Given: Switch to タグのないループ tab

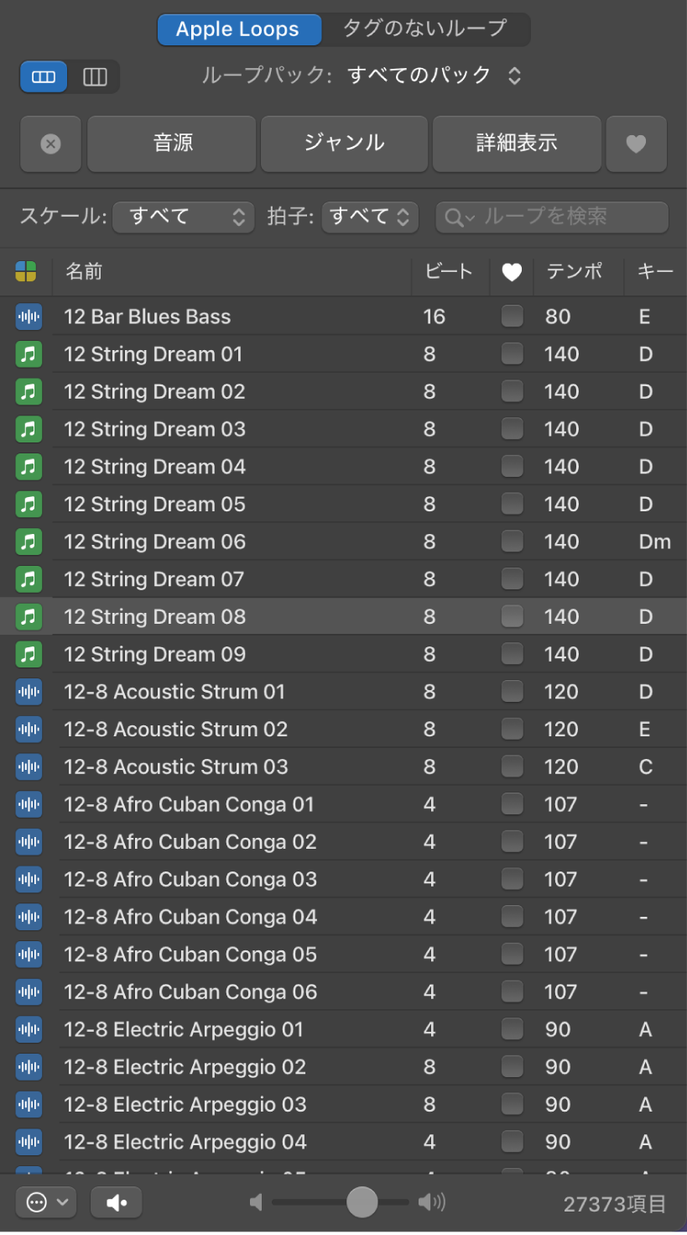Looking at the screenshot, I should [x=425, y=29].
